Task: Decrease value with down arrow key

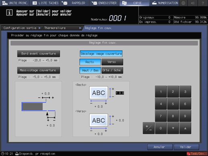Action: pos(173,128)
